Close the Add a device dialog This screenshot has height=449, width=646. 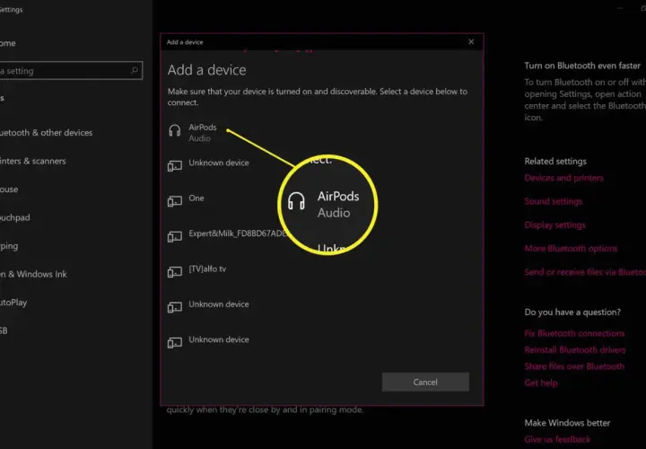point(471,41)
